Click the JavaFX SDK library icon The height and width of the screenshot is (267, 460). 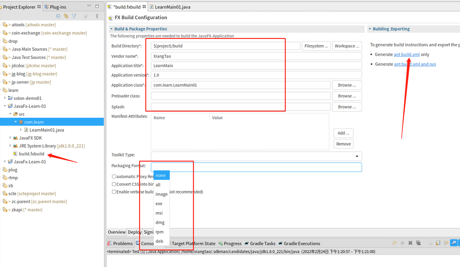click(15, 138)
